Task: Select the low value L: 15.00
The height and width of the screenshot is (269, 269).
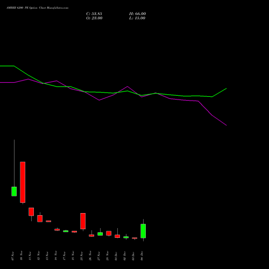Action: coord(137,18)
